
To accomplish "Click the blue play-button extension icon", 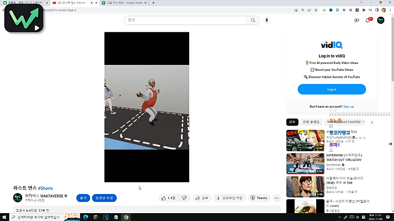I will click(x=331, y=10).
